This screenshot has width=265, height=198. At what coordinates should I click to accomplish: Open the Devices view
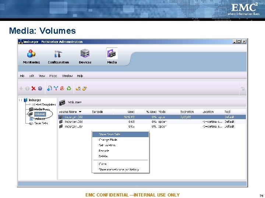(x=85, y=56)
